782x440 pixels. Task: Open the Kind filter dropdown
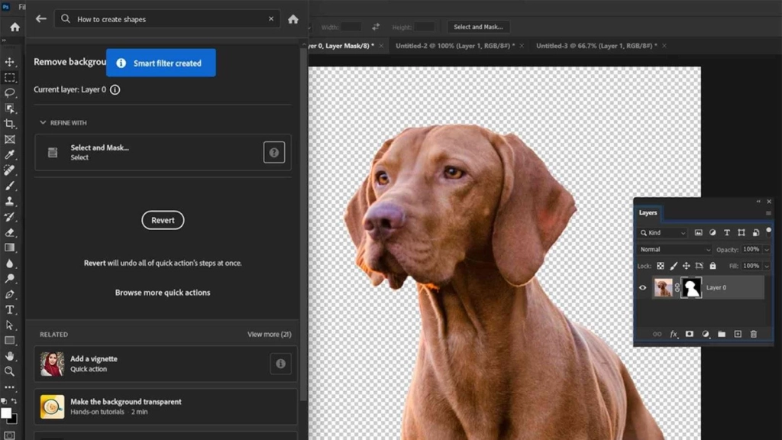point(662,233)
